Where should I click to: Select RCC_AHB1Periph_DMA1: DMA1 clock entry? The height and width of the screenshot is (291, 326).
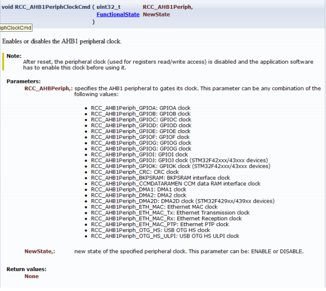tap(138, 189)
